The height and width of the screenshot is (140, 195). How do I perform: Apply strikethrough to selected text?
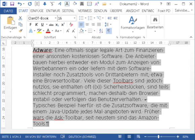[51, 25]
